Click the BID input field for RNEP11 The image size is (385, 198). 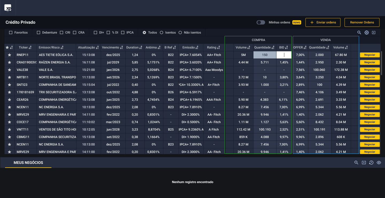pos(284,55)
